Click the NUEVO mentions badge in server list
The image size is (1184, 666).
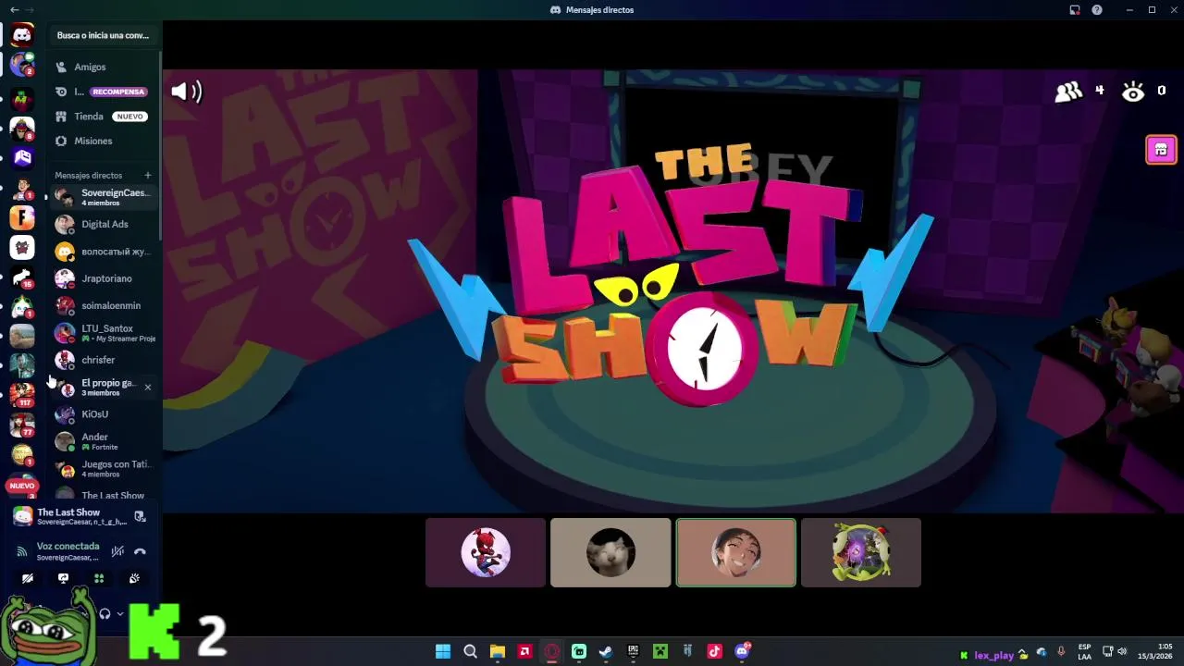click(x=22, y=486)
